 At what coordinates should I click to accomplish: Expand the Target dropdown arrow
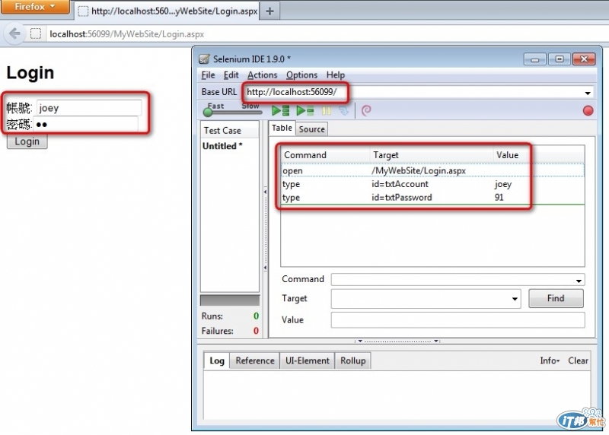(515, 299)
